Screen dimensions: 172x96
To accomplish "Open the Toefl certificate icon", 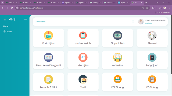I will (83, 79).
